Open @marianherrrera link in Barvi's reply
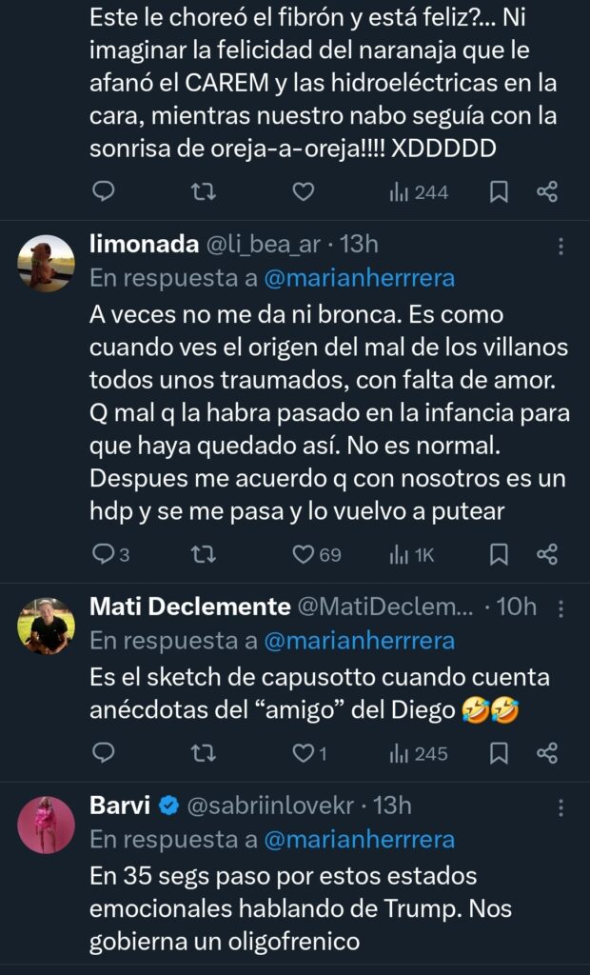590x975 pixels. pyautogui.click(x=358, y=840)
